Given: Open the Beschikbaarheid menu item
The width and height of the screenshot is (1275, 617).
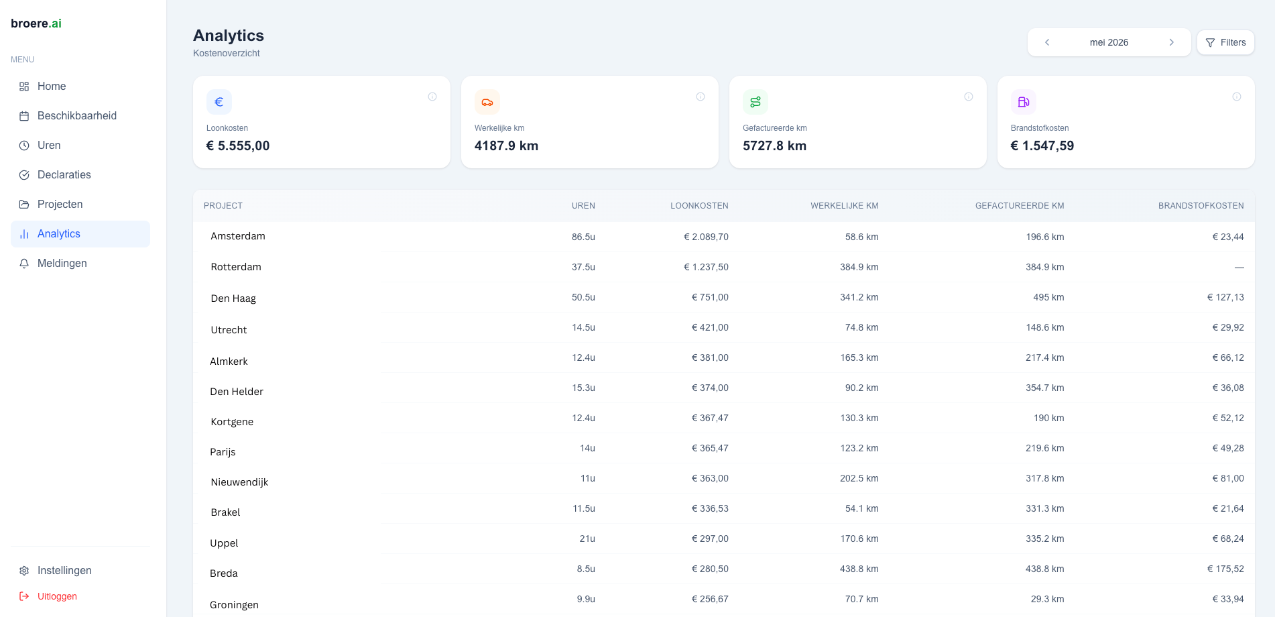Looking at the screenshot, I should coord(80,116).
